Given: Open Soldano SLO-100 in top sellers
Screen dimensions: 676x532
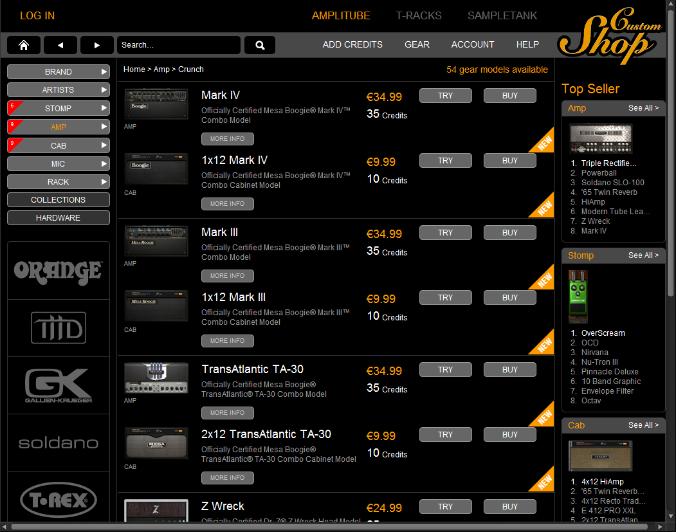Looking at the screenshot, I should pyautogui.click(x=612, y=183).
